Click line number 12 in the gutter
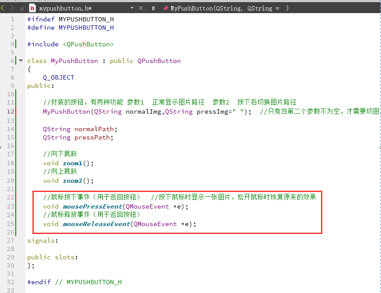The image size is (381, 293). pos(11,112)
